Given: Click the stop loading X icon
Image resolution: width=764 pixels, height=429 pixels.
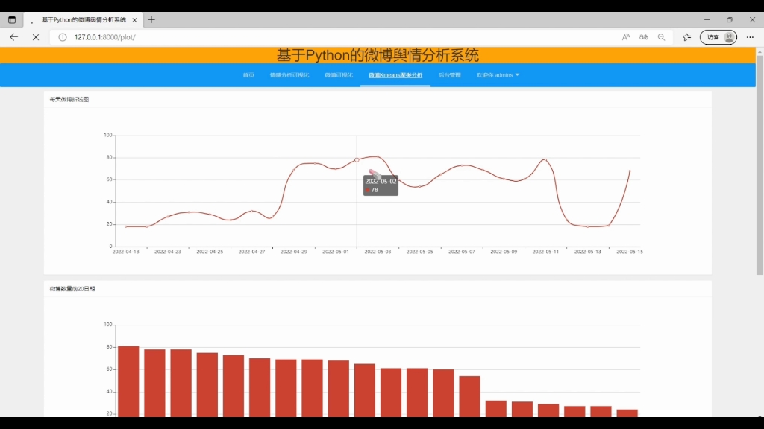Looking at the screenshot, I should (x=37, y=37).
